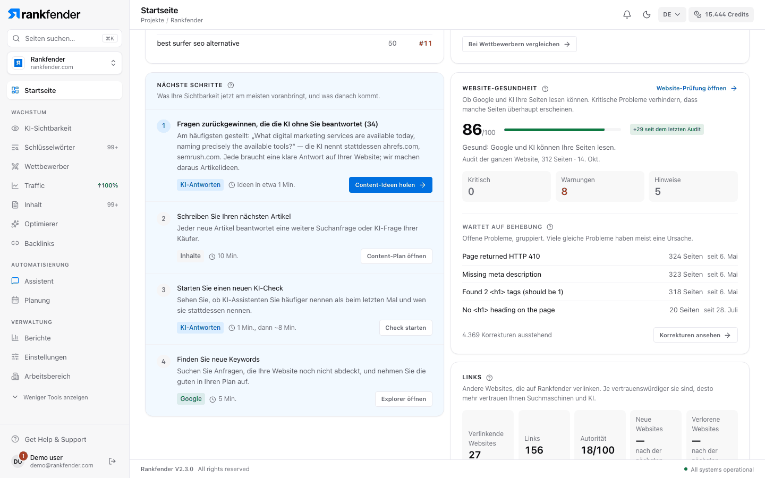Open KI-Sichtbarkeit in the sidebar
This screenshot has height=478, width=765.
(64, 128)
